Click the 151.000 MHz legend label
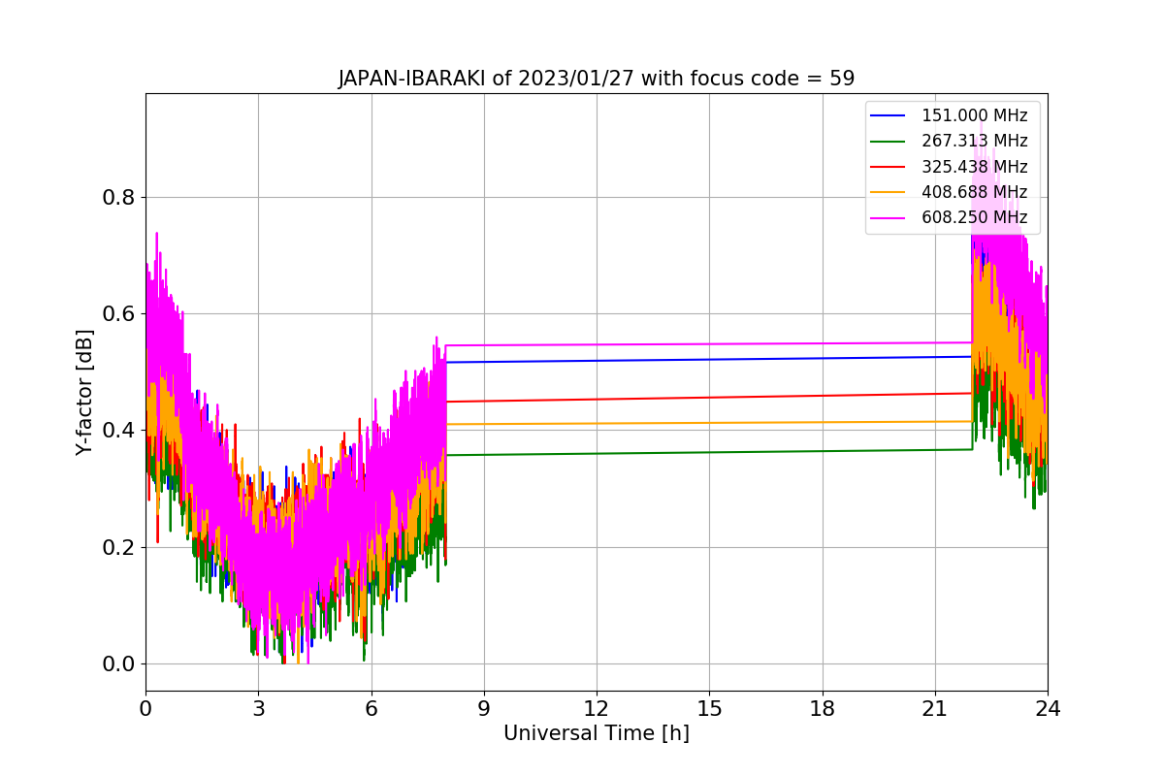The width and height of the screenshot is (1164, 776). (x=974, y=115)
